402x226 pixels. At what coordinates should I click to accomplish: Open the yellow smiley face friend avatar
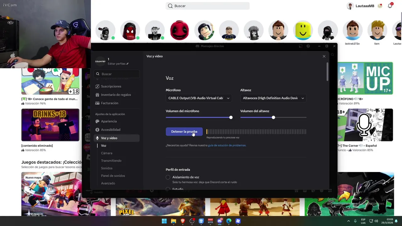pyautogui.click(x=303, y=30)
